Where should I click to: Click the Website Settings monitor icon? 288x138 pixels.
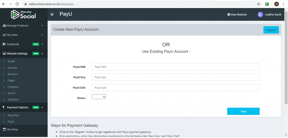tap(4, 54)
